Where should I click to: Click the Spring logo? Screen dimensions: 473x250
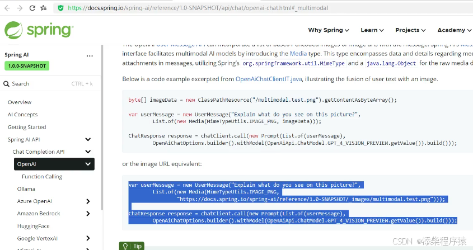click(x=39, y=30)
